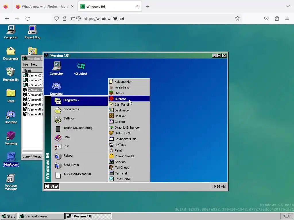Image resolution: width=294 pixels, height=220 pixels.
Task: Open the Recycle Bin icon
Action: [x=11, y=74]
